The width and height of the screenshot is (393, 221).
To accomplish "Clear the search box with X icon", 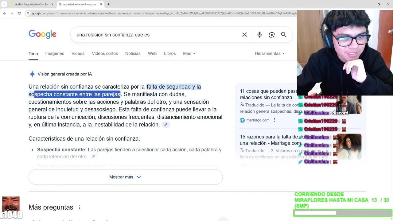I will tap(244, 35).
